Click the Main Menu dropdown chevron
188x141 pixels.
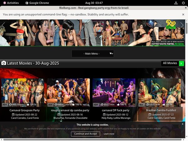coord(111,54)
